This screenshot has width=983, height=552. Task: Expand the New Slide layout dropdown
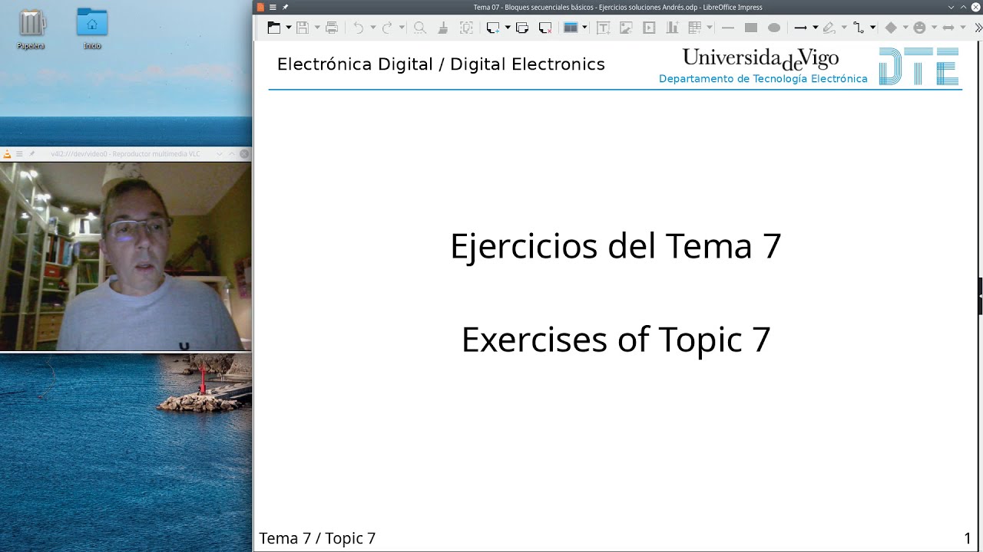[x=508, y=28]
